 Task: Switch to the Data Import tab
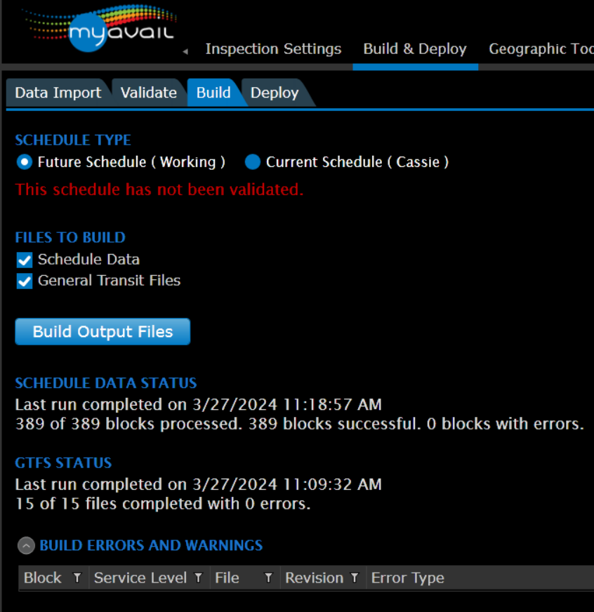coord(58,93)
